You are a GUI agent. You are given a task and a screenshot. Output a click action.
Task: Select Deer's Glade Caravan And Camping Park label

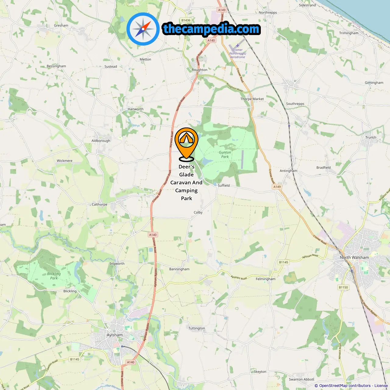click(x=186, y=183)
